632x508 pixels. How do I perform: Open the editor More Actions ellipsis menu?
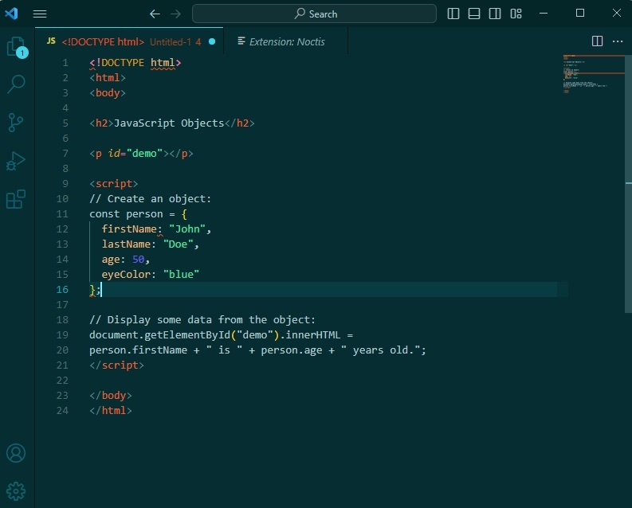point(618,41)
